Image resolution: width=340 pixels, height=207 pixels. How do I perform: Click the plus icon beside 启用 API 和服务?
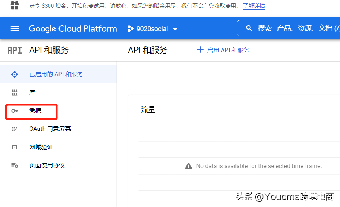click(200, 50)
